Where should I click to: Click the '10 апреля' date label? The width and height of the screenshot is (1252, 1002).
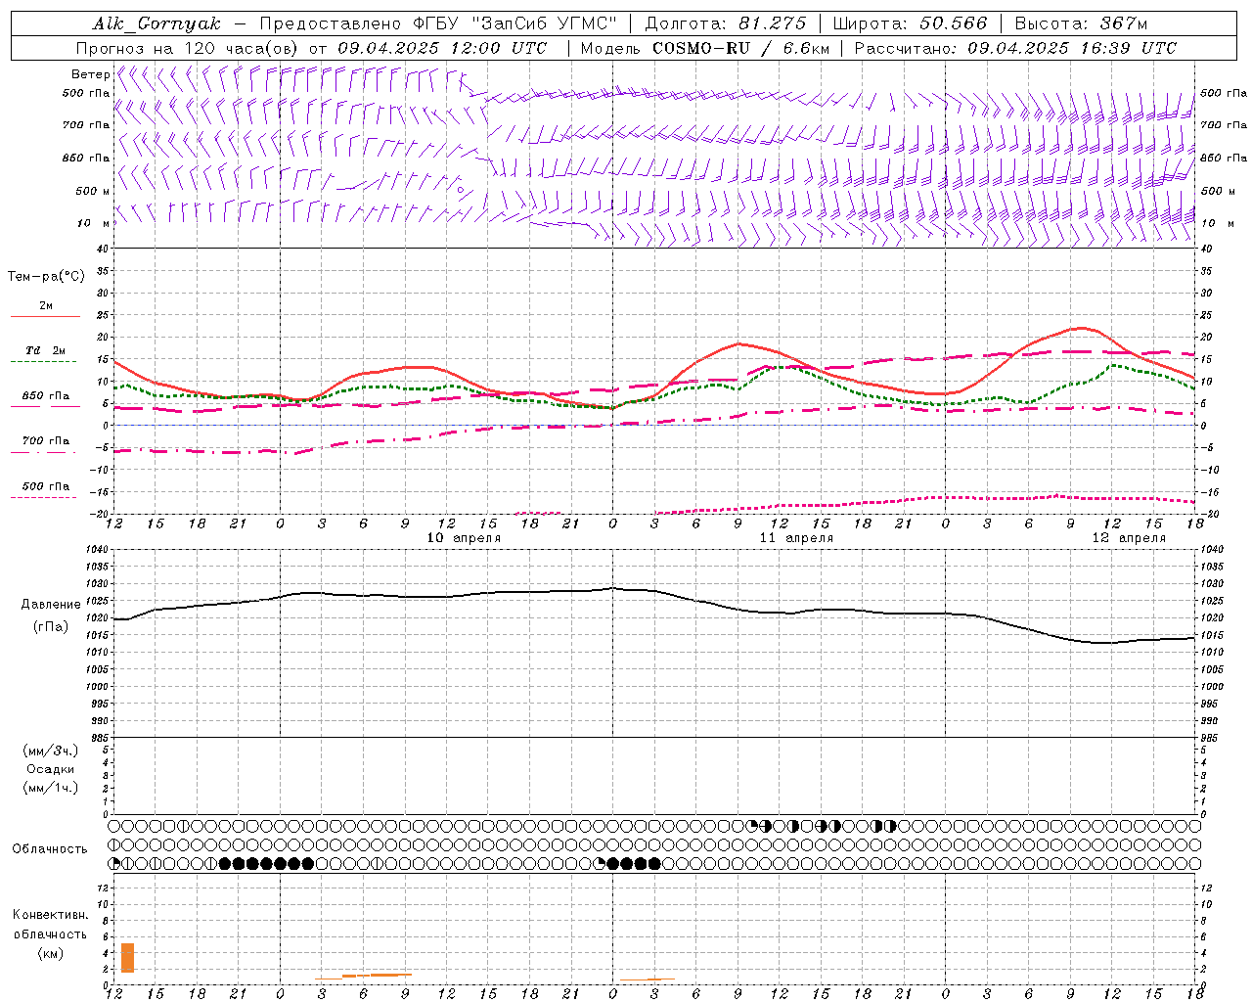click(x=464, y=538)
